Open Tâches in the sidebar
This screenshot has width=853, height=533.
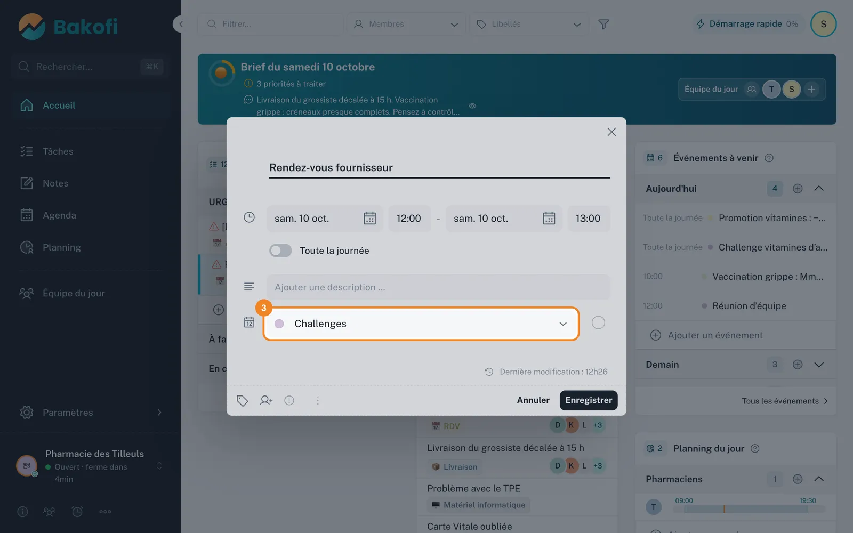tap(91, 151)
